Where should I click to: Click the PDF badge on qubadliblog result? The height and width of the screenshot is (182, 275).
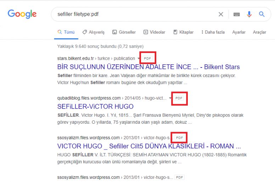tap(179, 98)
